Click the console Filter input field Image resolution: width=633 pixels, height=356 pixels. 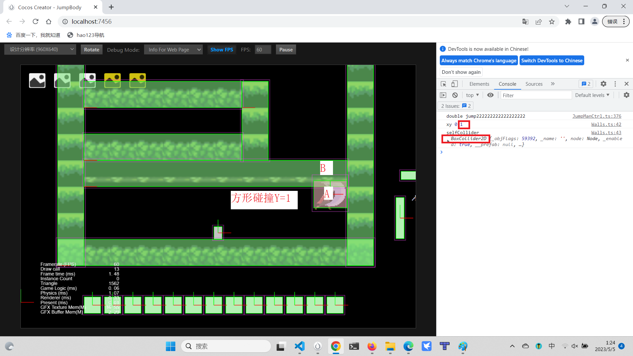536,95
